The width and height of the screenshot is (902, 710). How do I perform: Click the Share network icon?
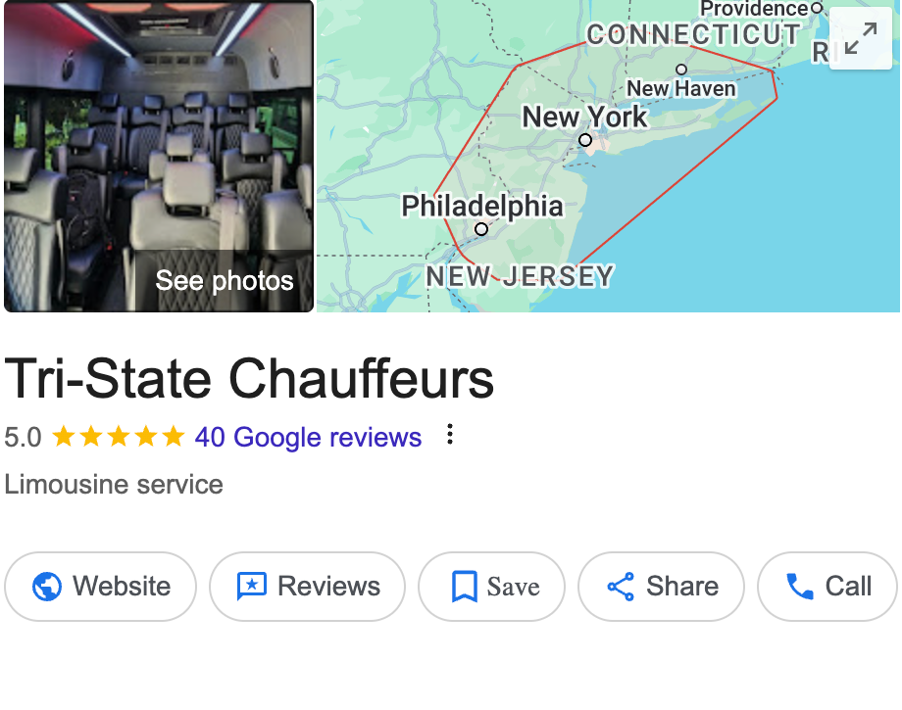pyautogui.click(x=621, y=587)
